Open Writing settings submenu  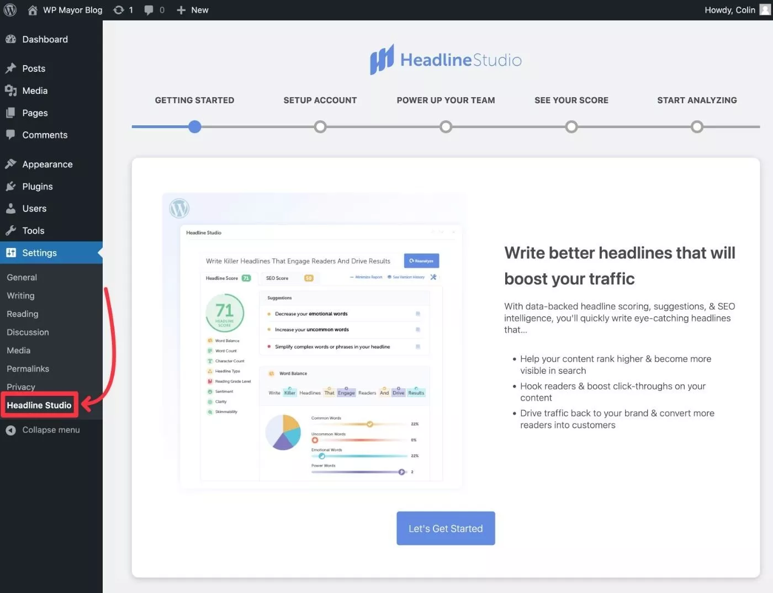(20, 295)
